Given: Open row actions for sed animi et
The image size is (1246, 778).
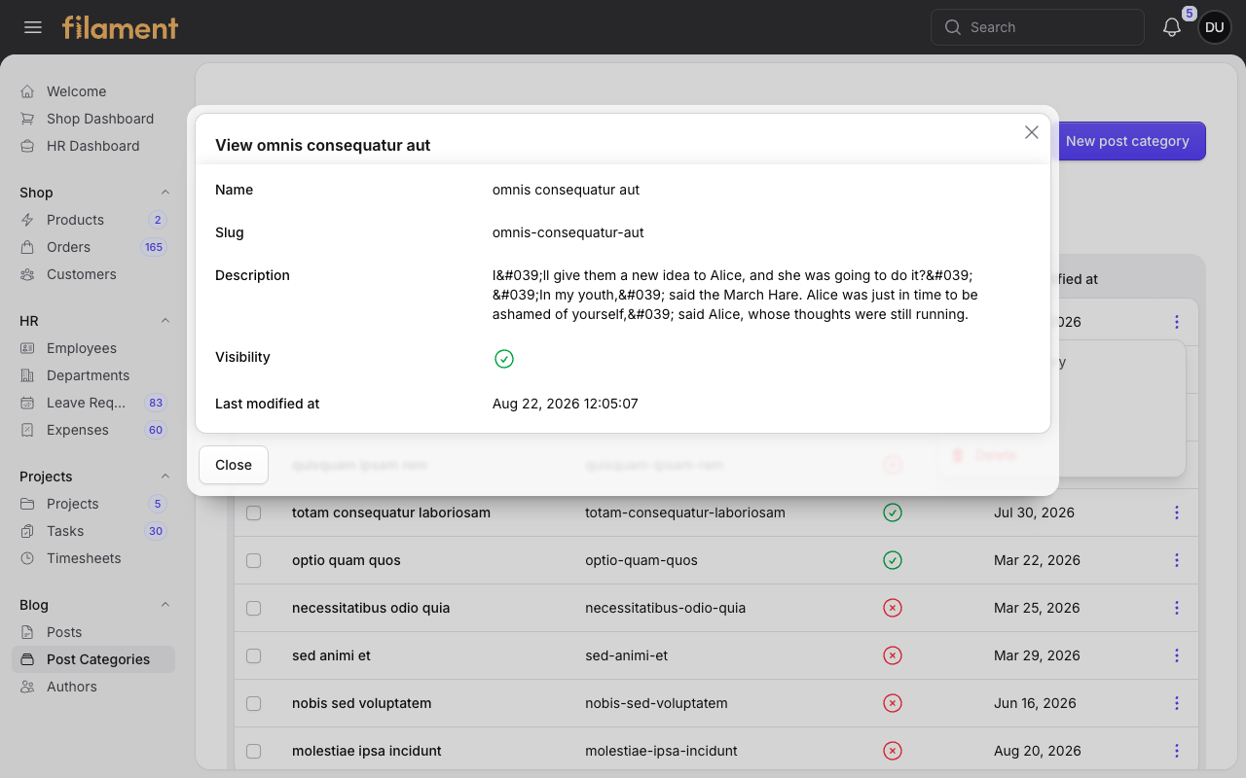Looking at the screenshot, I should click(x=1177, y=655).
